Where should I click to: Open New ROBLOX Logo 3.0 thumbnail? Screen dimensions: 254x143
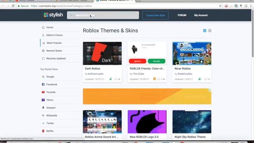pyautogui.click(x=147, y=122)
